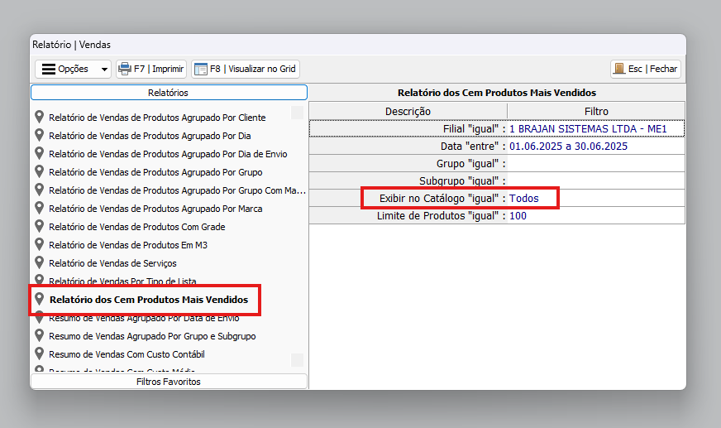This screenshot has height=428, width=721.
Task: Expand the Opções dropdown arrow
Action: coord(104,70)
